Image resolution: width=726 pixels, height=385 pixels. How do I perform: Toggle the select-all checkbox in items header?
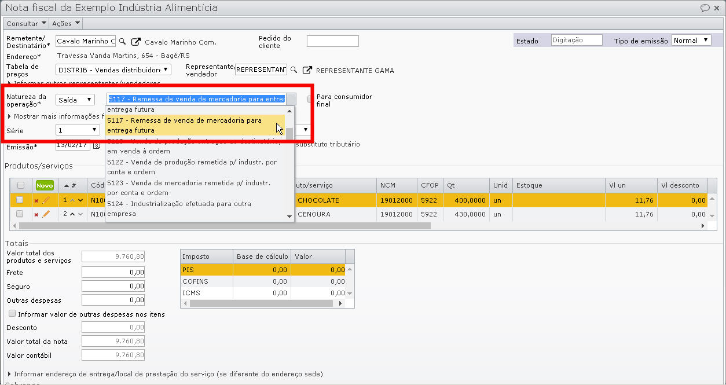pos(21,185)
